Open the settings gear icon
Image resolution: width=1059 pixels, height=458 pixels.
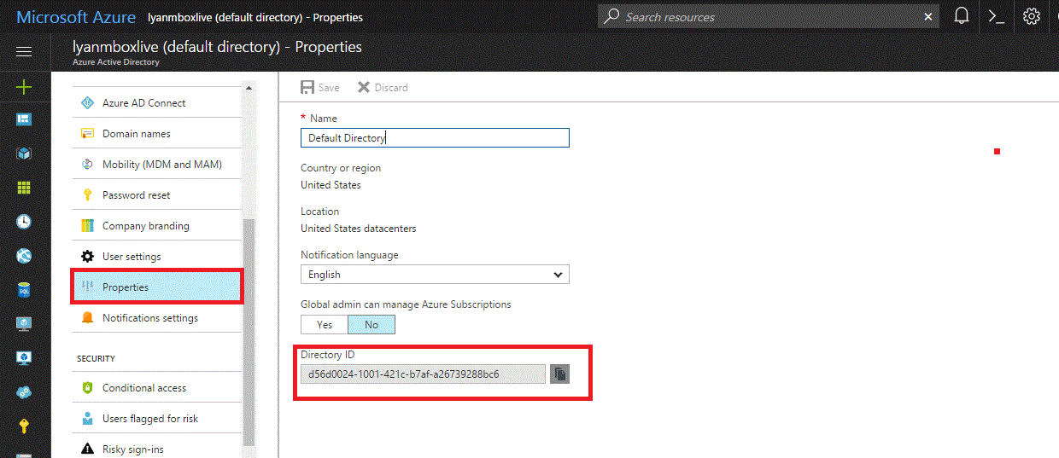(x=1031, y=16)
